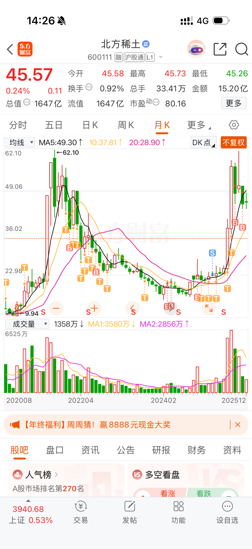Switch to the 财务 tab
Screen dimensions: 252x549
point(197,450)
